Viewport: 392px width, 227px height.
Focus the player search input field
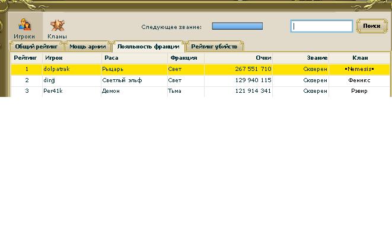tap(321, 26)
